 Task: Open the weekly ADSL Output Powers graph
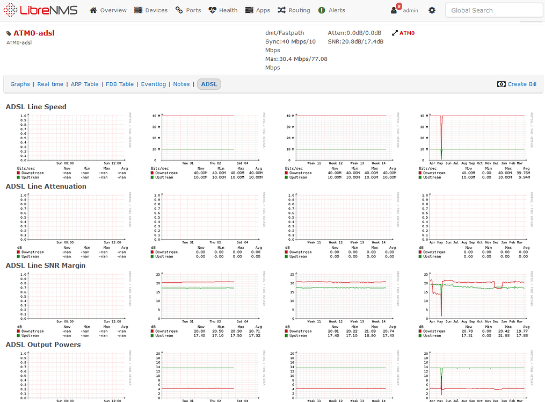coord(208,376)
